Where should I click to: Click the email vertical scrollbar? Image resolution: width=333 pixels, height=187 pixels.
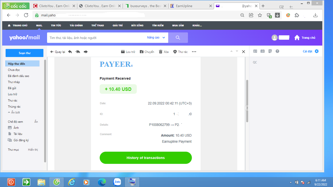(x=247, y=101)
